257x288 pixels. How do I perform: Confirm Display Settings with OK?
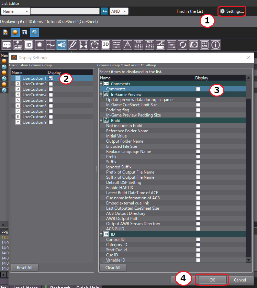click(x=212, y=280)
